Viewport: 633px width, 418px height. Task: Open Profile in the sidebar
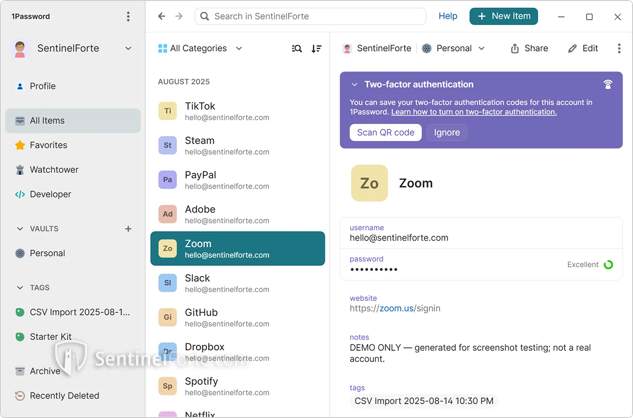[x=73, y=86]
